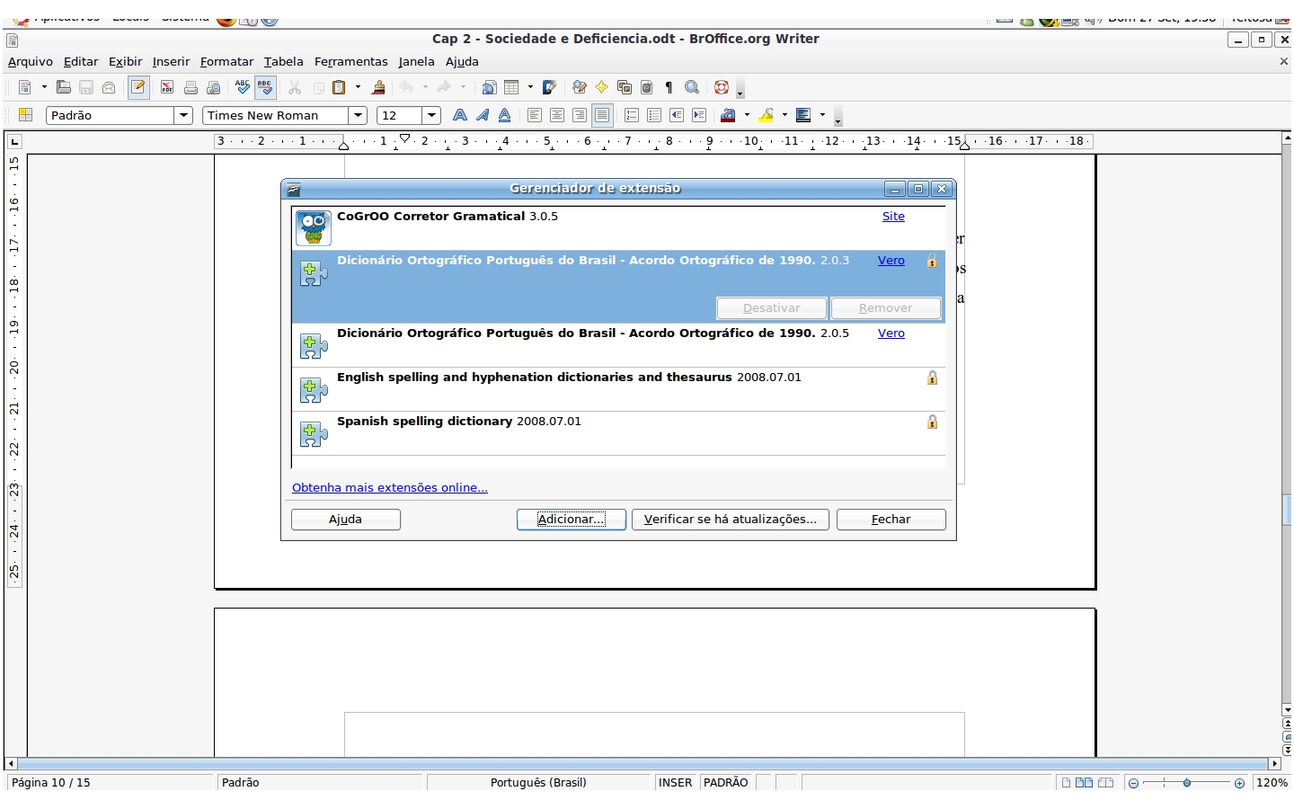
Task: Select the Format Paintbrush icon
Action: click(378, 87)
